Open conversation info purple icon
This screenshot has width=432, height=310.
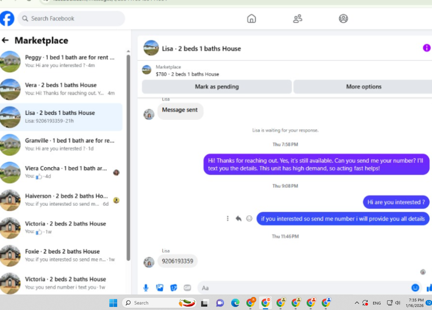click(427, 48)
